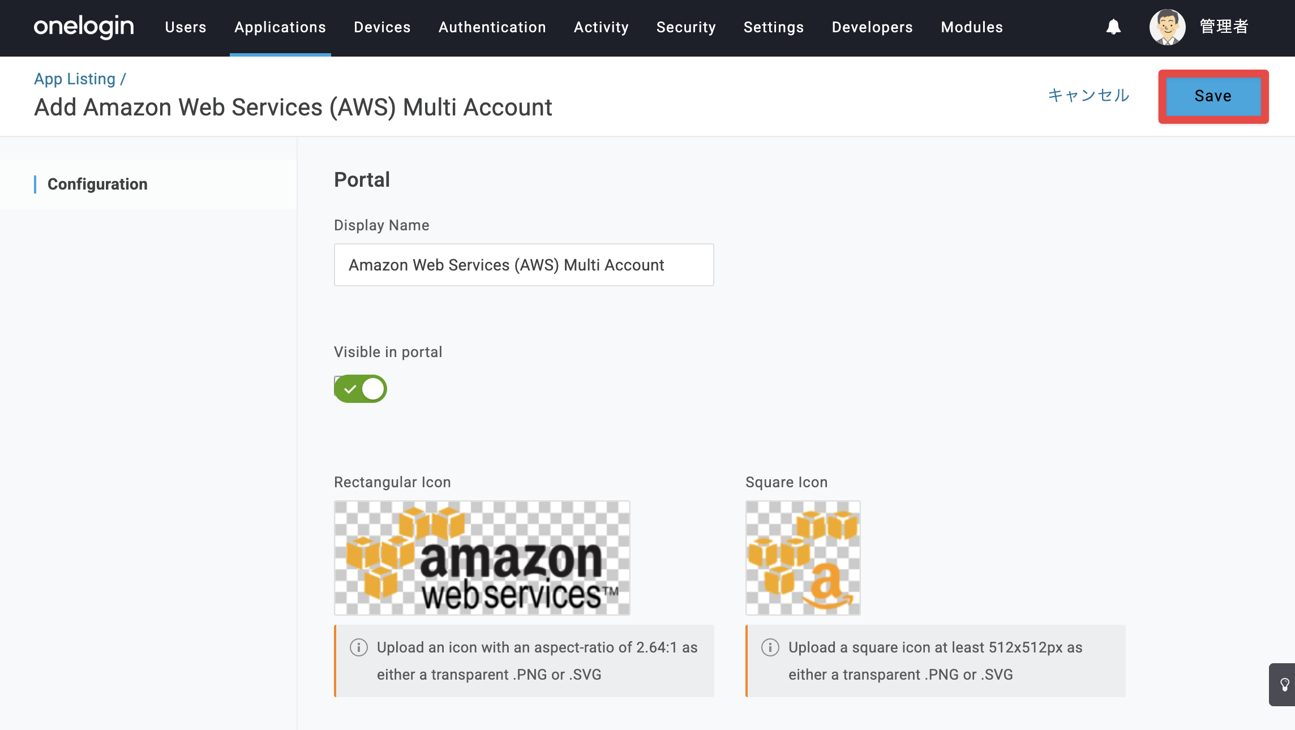Screen dimensions: 1295x730
Task: Click the キャンセル link
Action: click(x=1088, y=95)
